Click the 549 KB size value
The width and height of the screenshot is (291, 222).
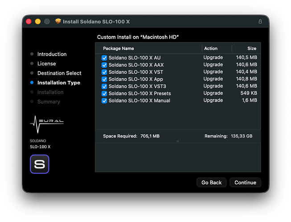(249, 93)
